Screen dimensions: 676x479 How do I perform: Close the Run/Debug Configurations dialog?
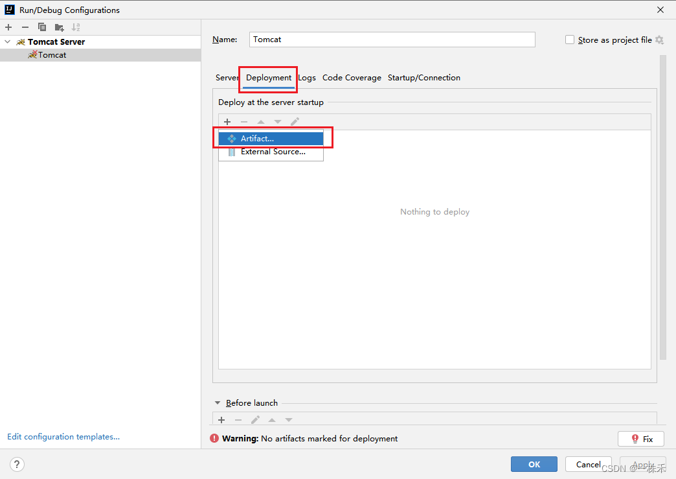tap(660, 10)
